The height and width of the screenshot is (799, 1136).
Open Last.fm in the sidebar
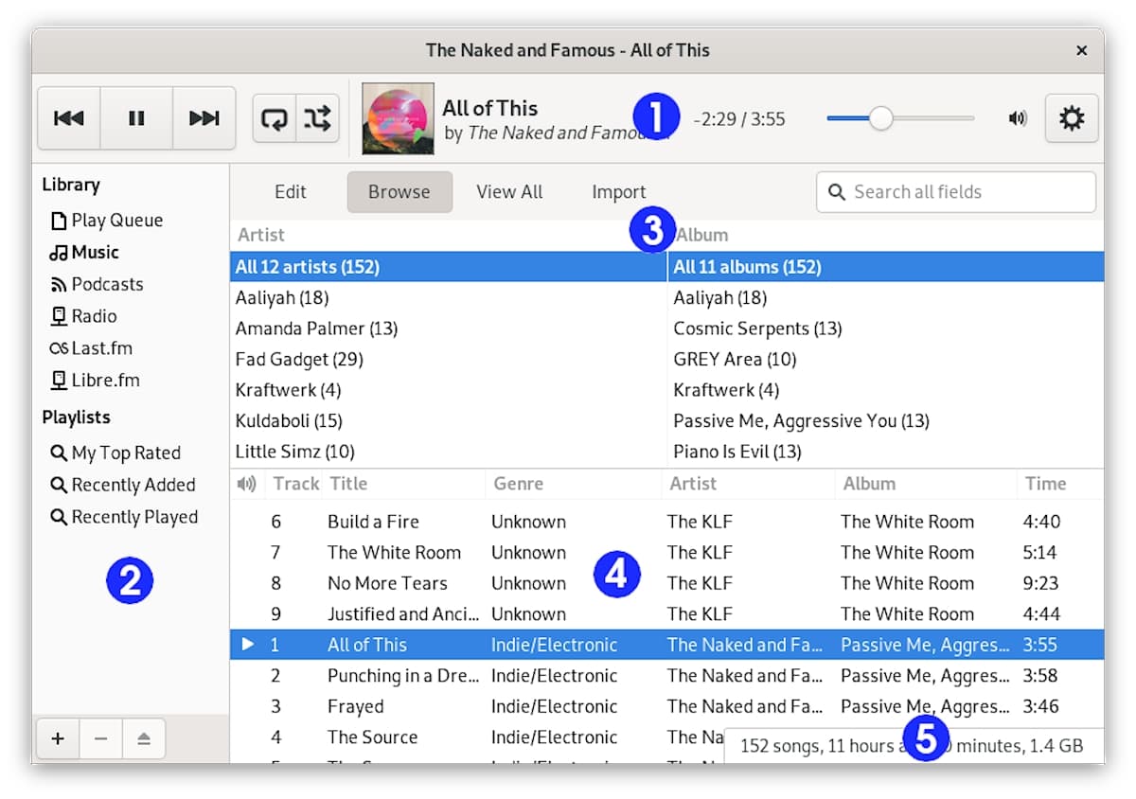coord(91,348)
